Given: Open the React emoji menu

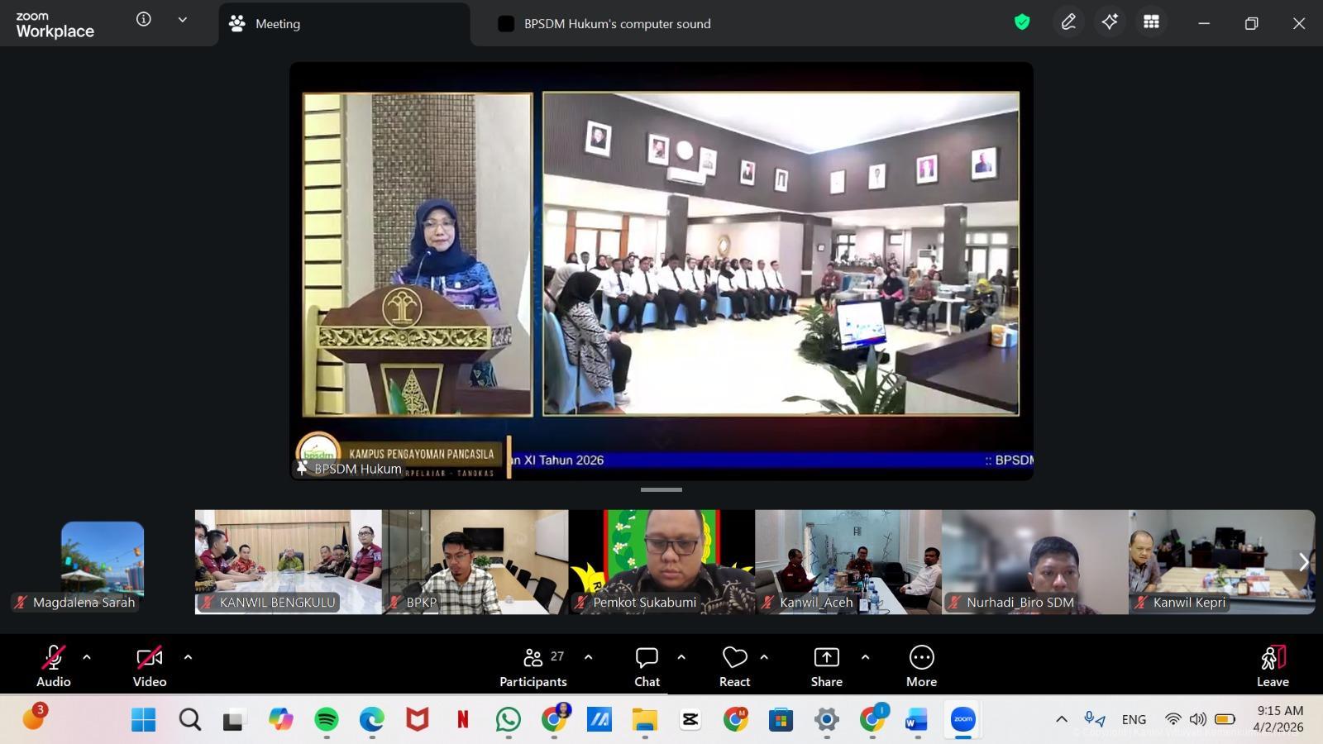Looking at the screenshot, I should tap(734, 666).
